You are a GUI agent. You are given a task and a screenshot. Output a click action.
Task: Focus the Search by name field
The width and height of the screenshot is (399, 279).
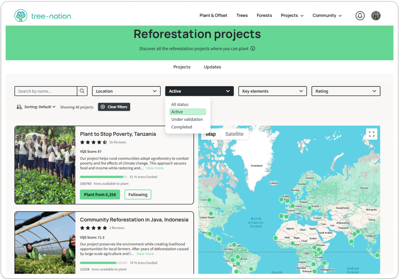coord(46,91)
